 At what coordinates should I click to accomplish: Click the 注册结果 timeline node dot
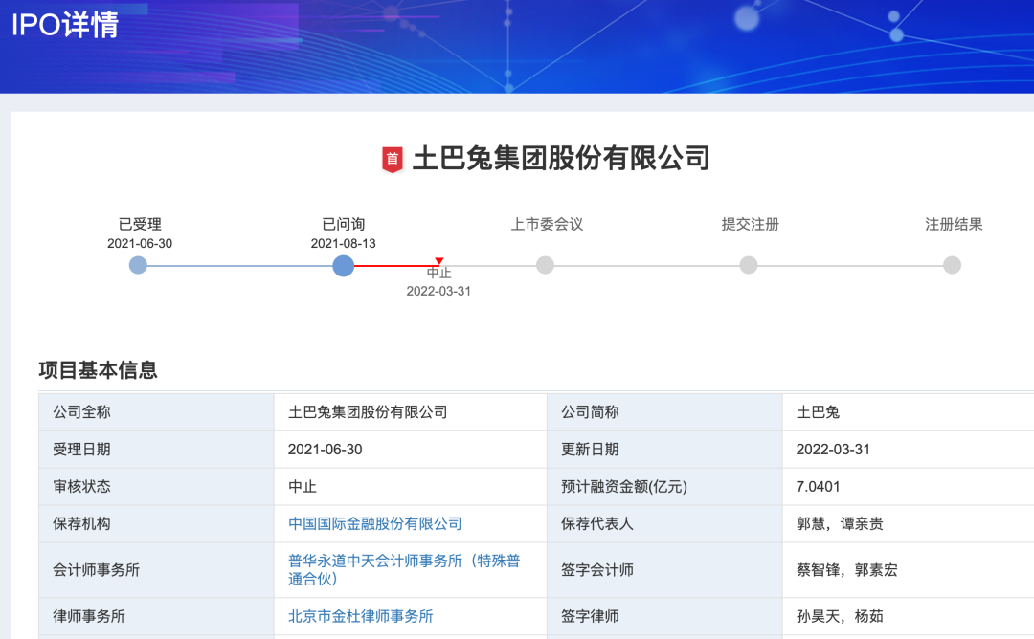[952, 266]
